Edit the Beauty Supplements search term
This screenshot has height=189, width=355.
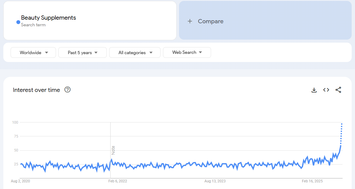[48, 18]
